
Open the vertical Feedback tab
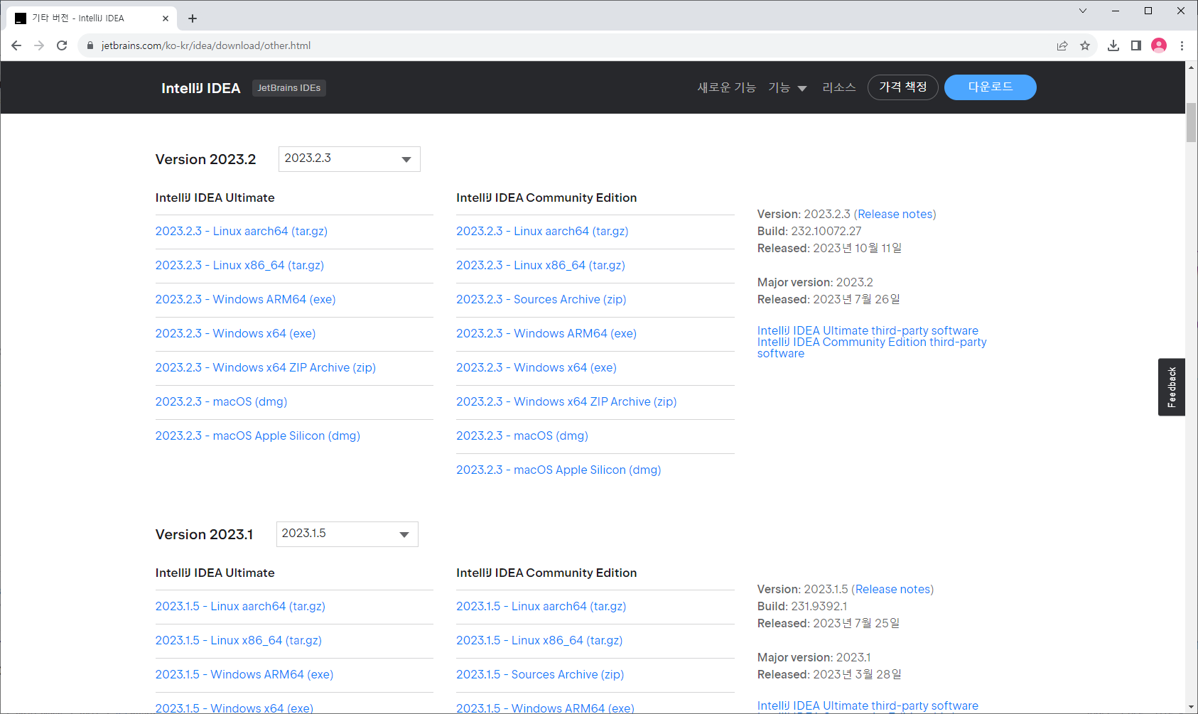(1172, 387)
